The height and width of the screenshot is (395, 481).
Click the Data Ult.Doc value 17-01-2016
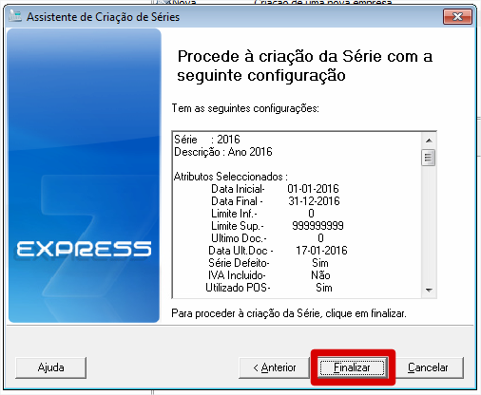321,251
